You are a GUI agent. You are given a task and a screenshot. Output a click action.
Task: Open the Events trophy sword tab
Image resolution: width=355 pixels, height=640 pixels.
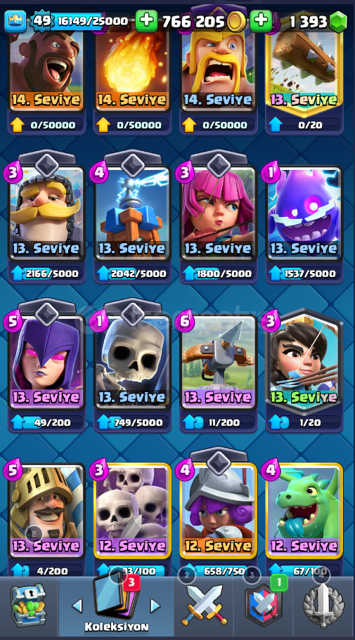point(323,606)
